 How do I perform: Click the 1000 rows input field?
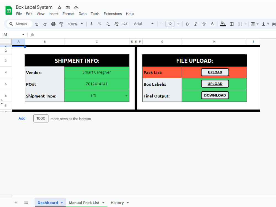coord(41,118)
